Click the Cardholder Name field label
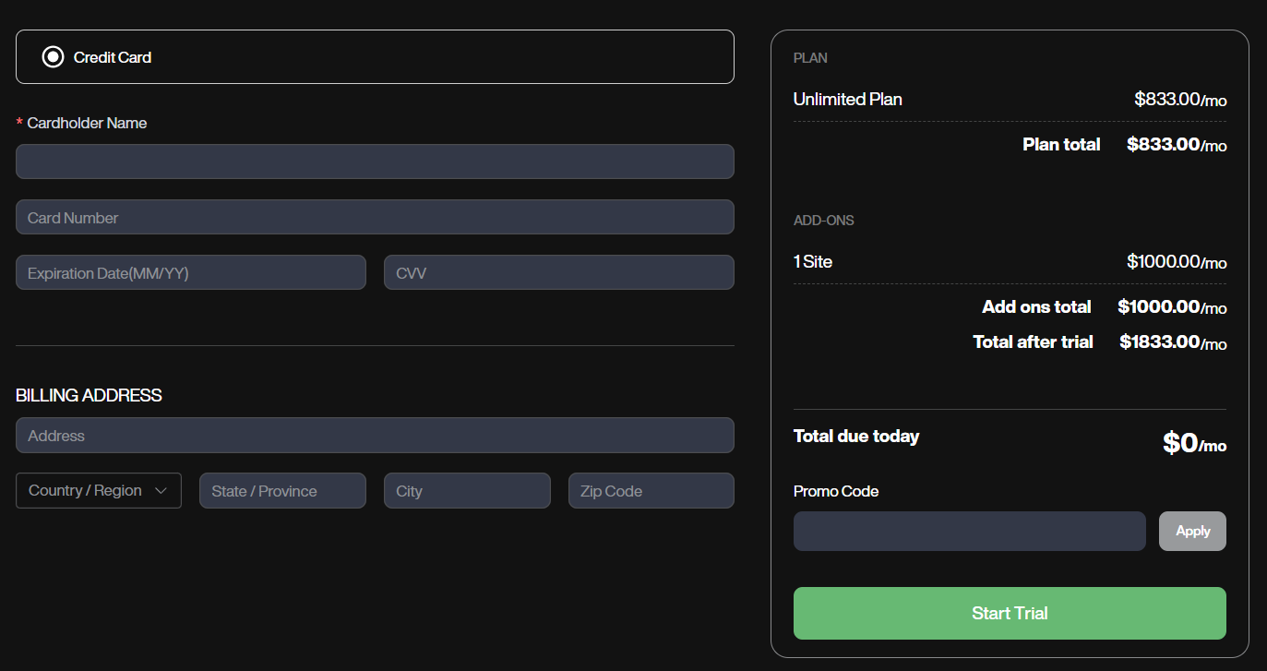Image resolution: width=1267 pixels, height=671 pixels. (x=87, y=124)
